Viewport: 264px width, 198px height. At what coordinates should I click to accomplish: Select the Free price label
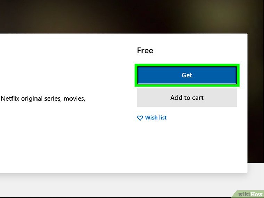(x=145, y=51)
